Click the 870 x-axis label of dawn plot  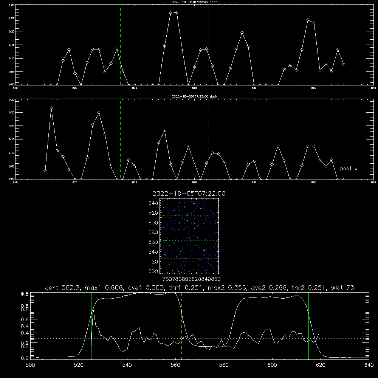373,88
